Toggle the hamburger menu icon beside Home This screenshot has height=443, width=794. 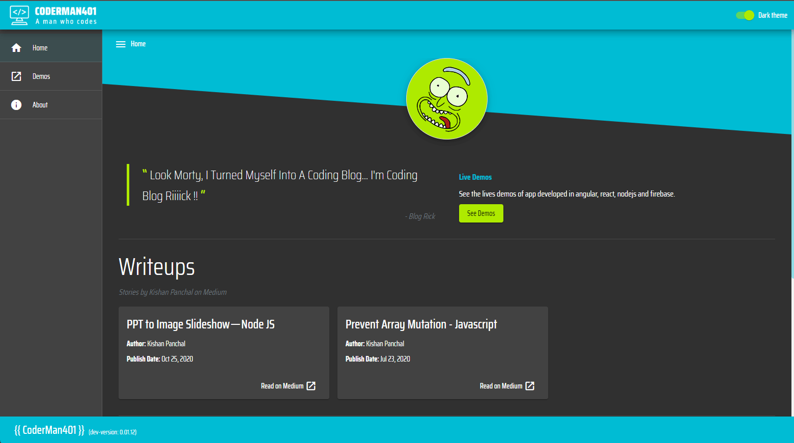[121, 44]
